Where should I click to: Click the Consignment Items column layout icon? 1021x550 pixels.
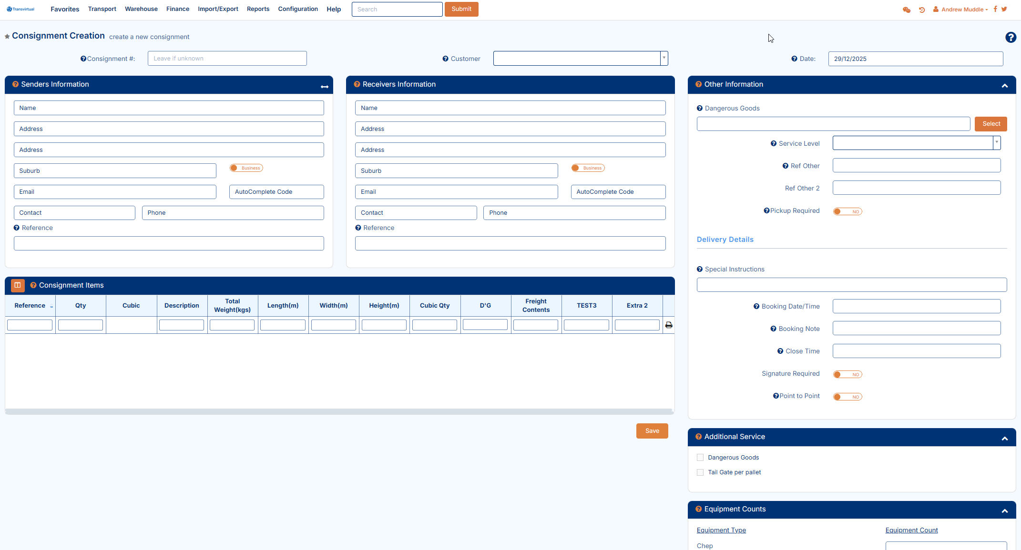click(x=18, y=285)
